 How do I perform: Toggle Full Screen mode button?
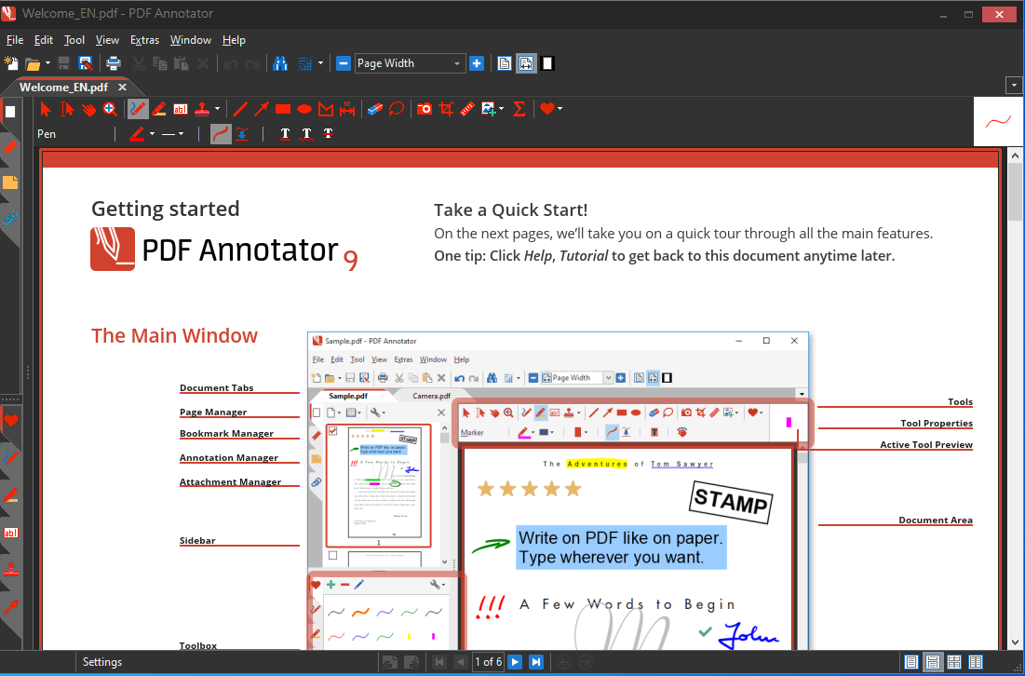pos(547,63)
